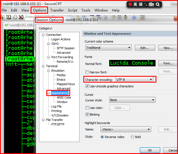178x154 pixels.
Task: Click the IME magnifier search icon
Action: click(x=158, y=4)
